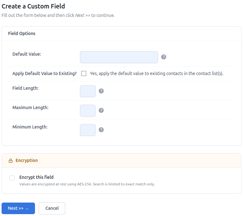Screen dimensions: 243x216
Task: Click 'Yes, apply the default value' text
Action: click(x=156, y=73)
